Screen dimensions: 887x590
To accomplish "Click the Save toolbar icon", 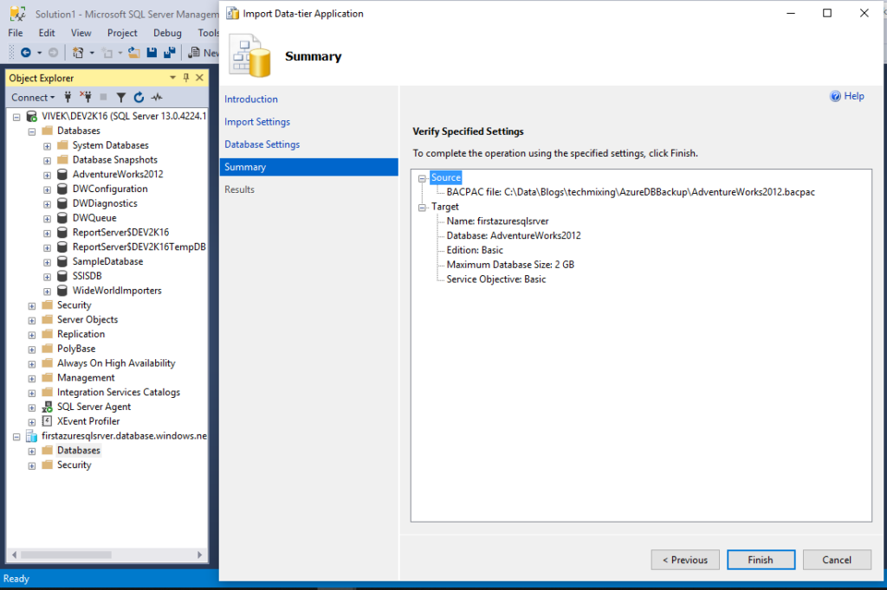I will pyautogui.click(x=152, y=53).
